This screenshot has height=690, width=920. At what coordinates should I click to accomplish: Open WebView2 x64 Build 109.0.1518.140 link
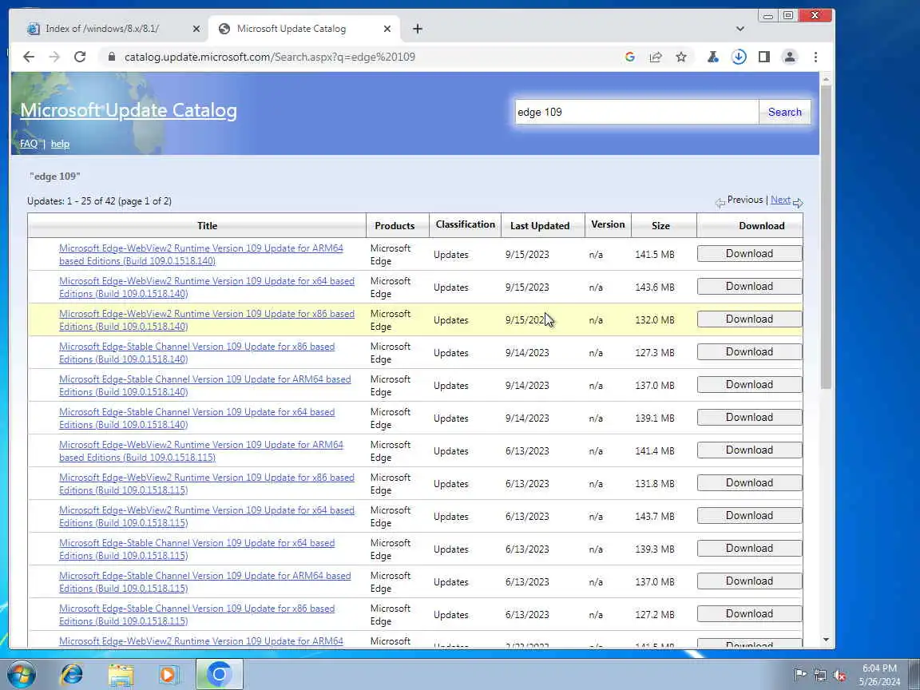pyautogui.click(x=207, y=287)
